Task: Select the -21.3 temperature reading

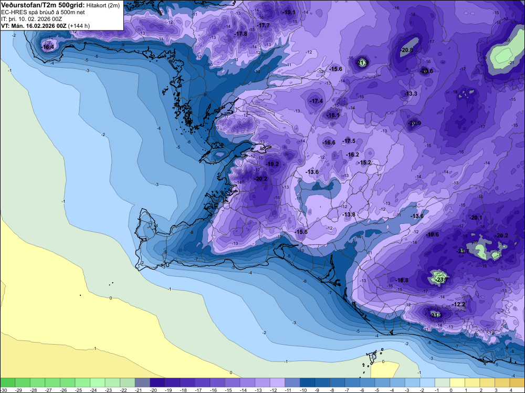Action: [436, 315]
